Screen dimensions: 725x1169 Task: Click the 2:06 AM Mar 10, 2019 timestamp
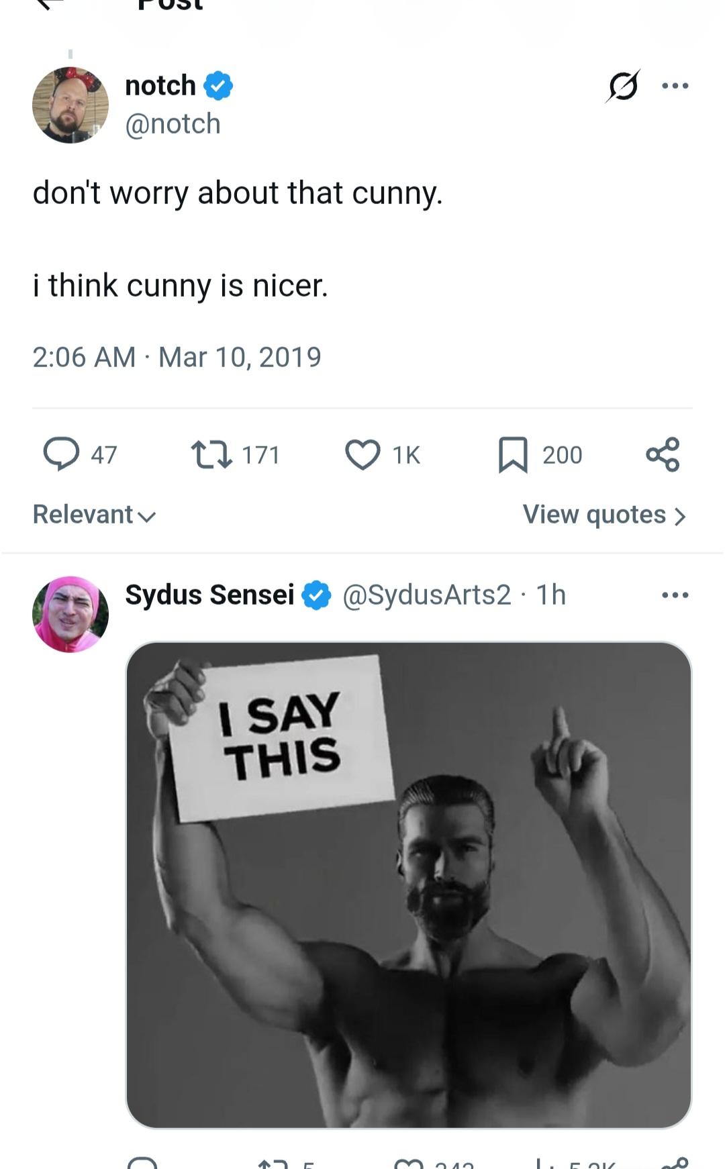point(177,357)
